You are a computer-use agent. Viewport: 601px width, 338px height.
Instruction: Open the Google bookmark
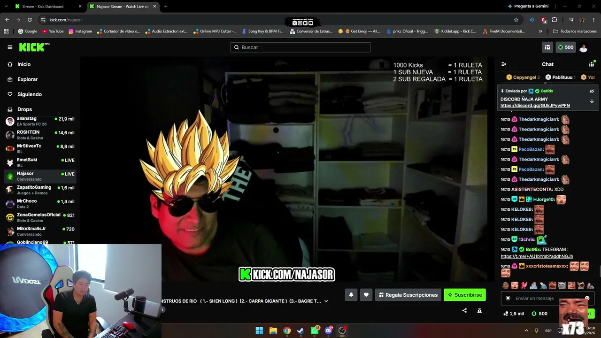pyautogui.click(x=28, y=31)
